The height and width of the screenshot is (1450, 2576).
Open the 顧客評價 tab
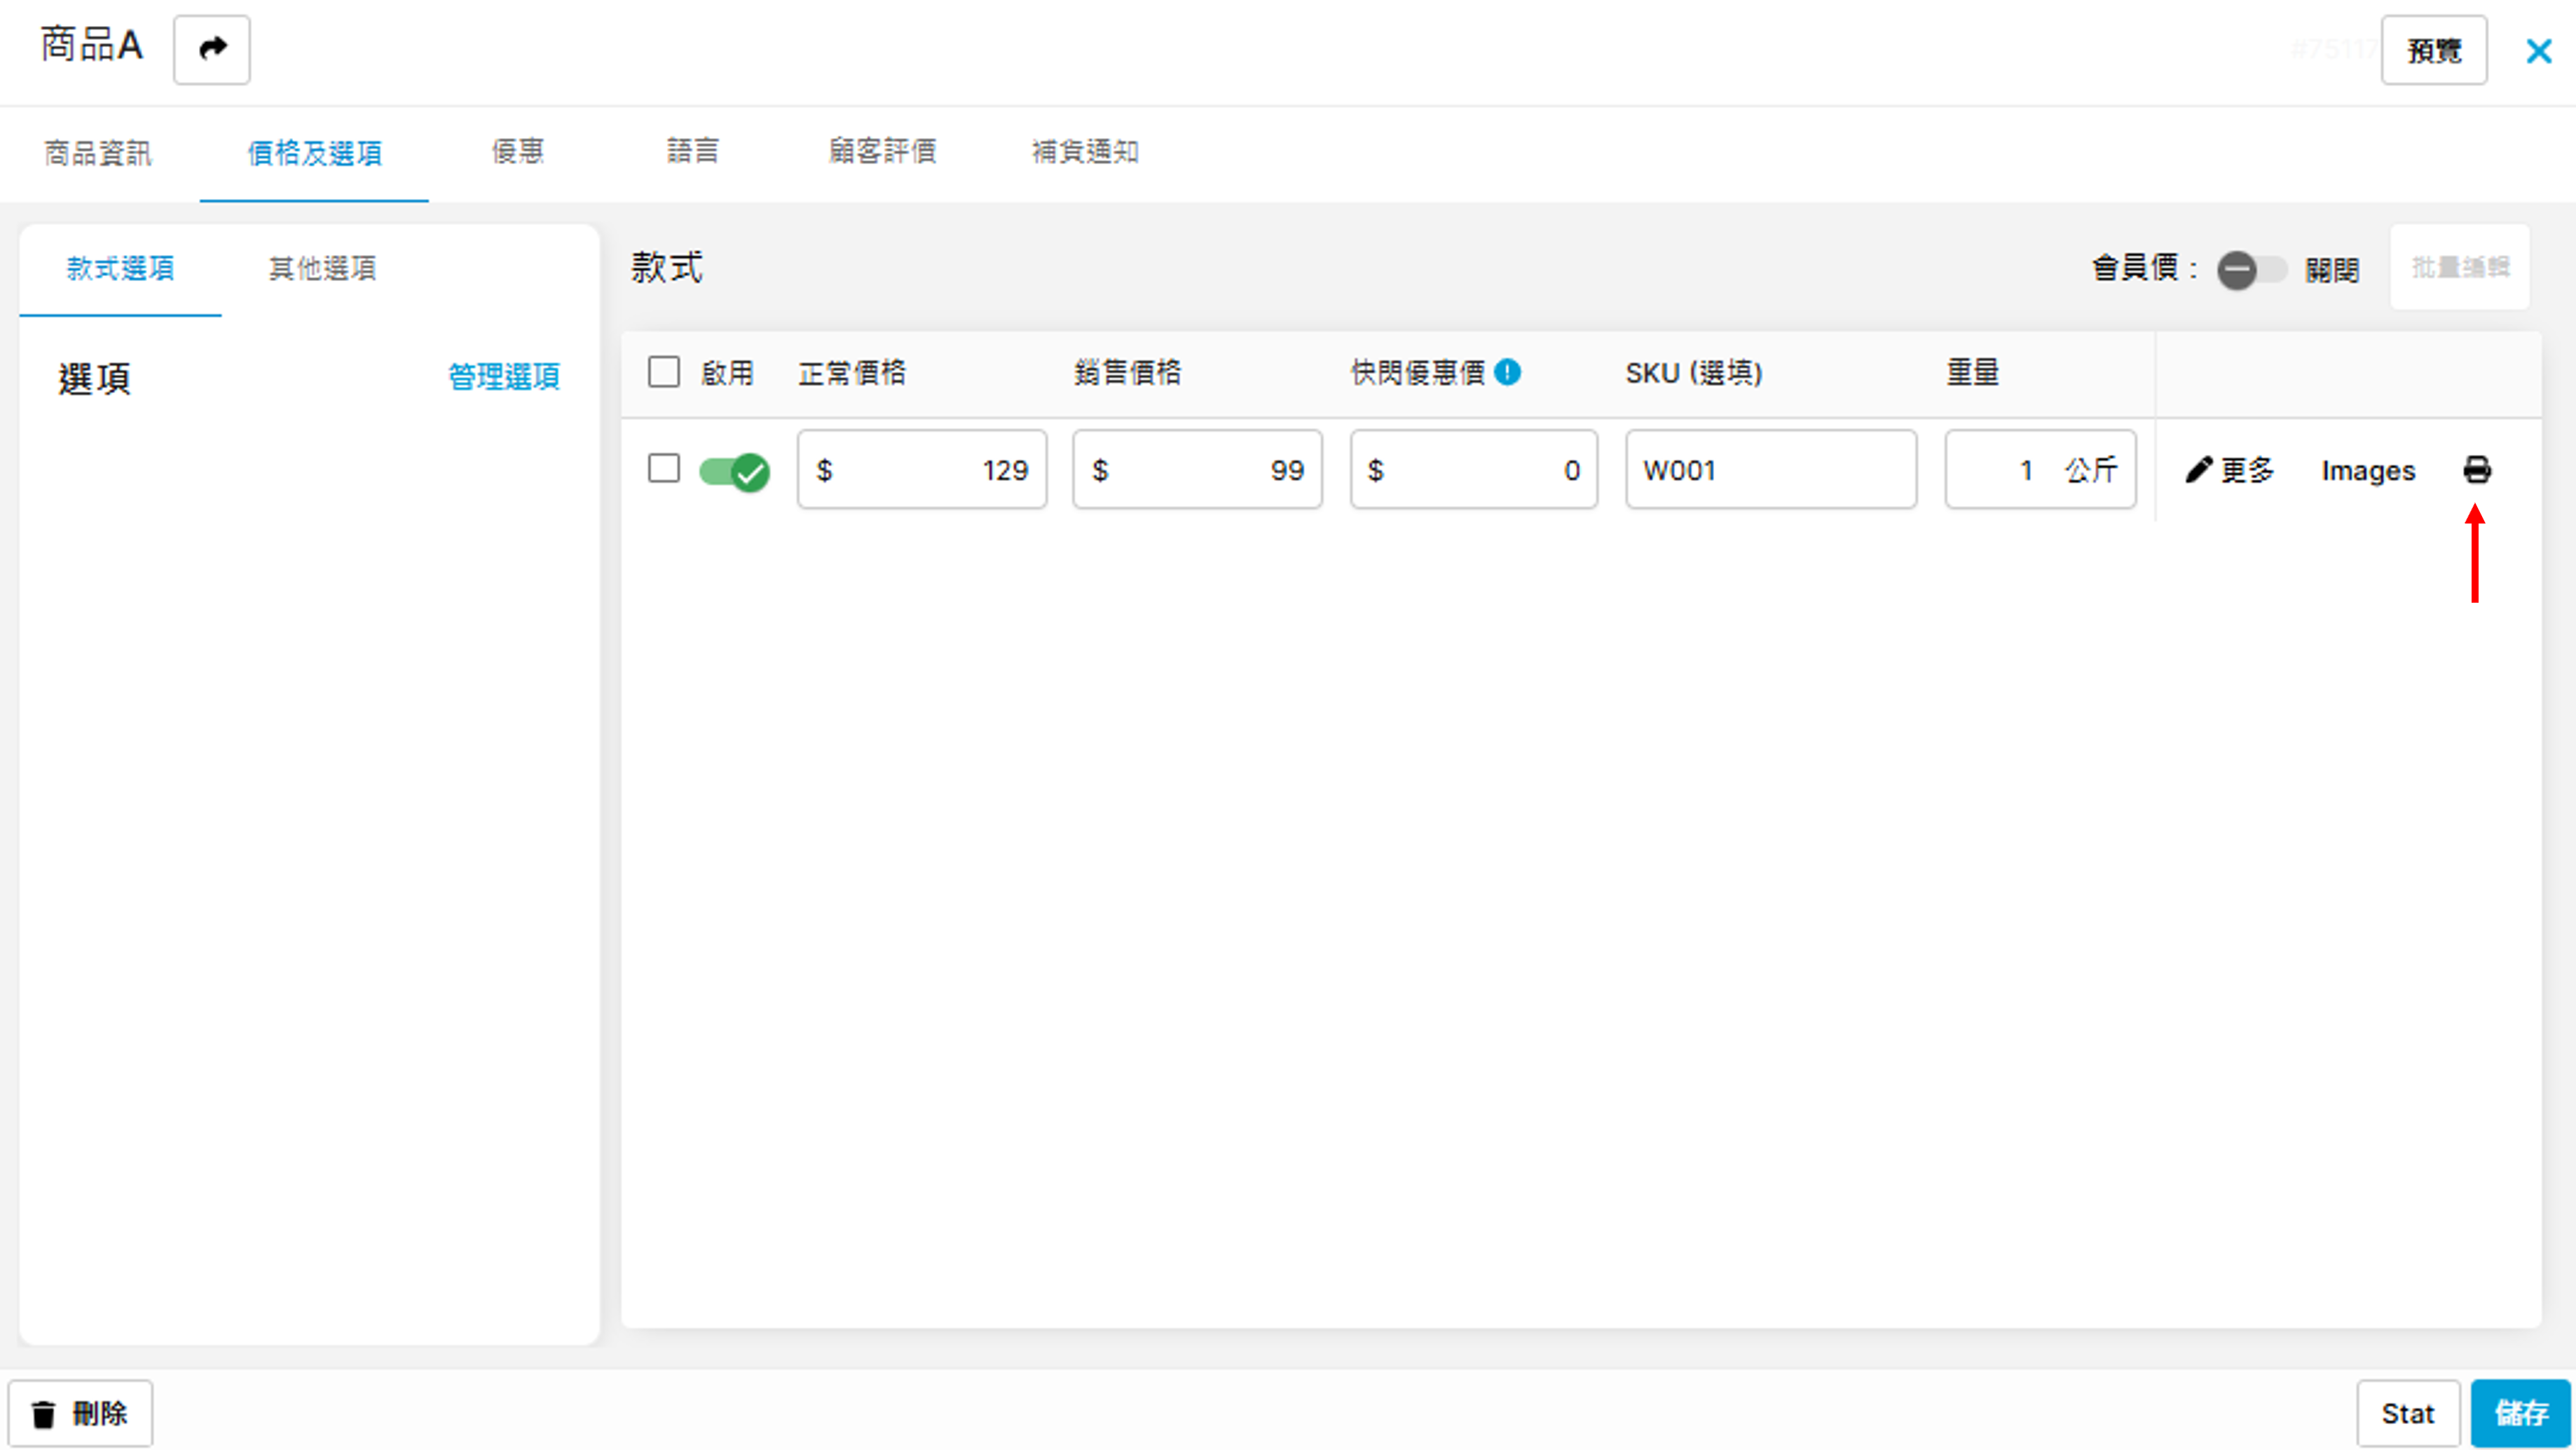tap(882, 152)
